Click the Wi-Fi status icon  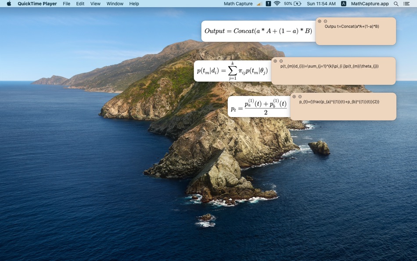[x=277, y=4]
